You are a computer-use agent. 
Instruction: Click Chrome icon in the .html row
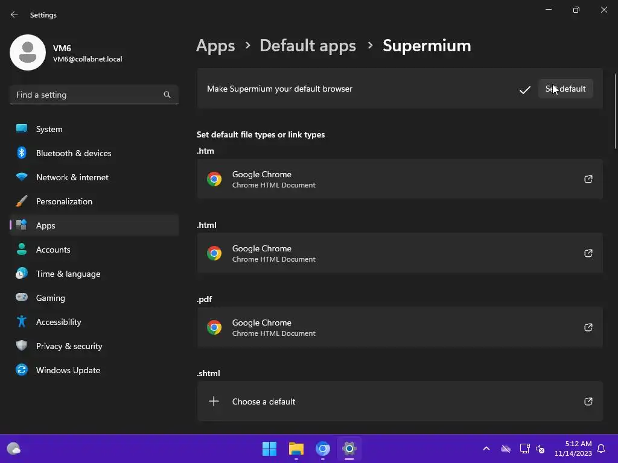click(x=214, y=253)
